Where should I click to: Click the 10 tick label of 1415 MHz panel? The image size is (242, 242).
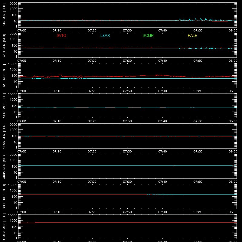(x=15, y=112)
